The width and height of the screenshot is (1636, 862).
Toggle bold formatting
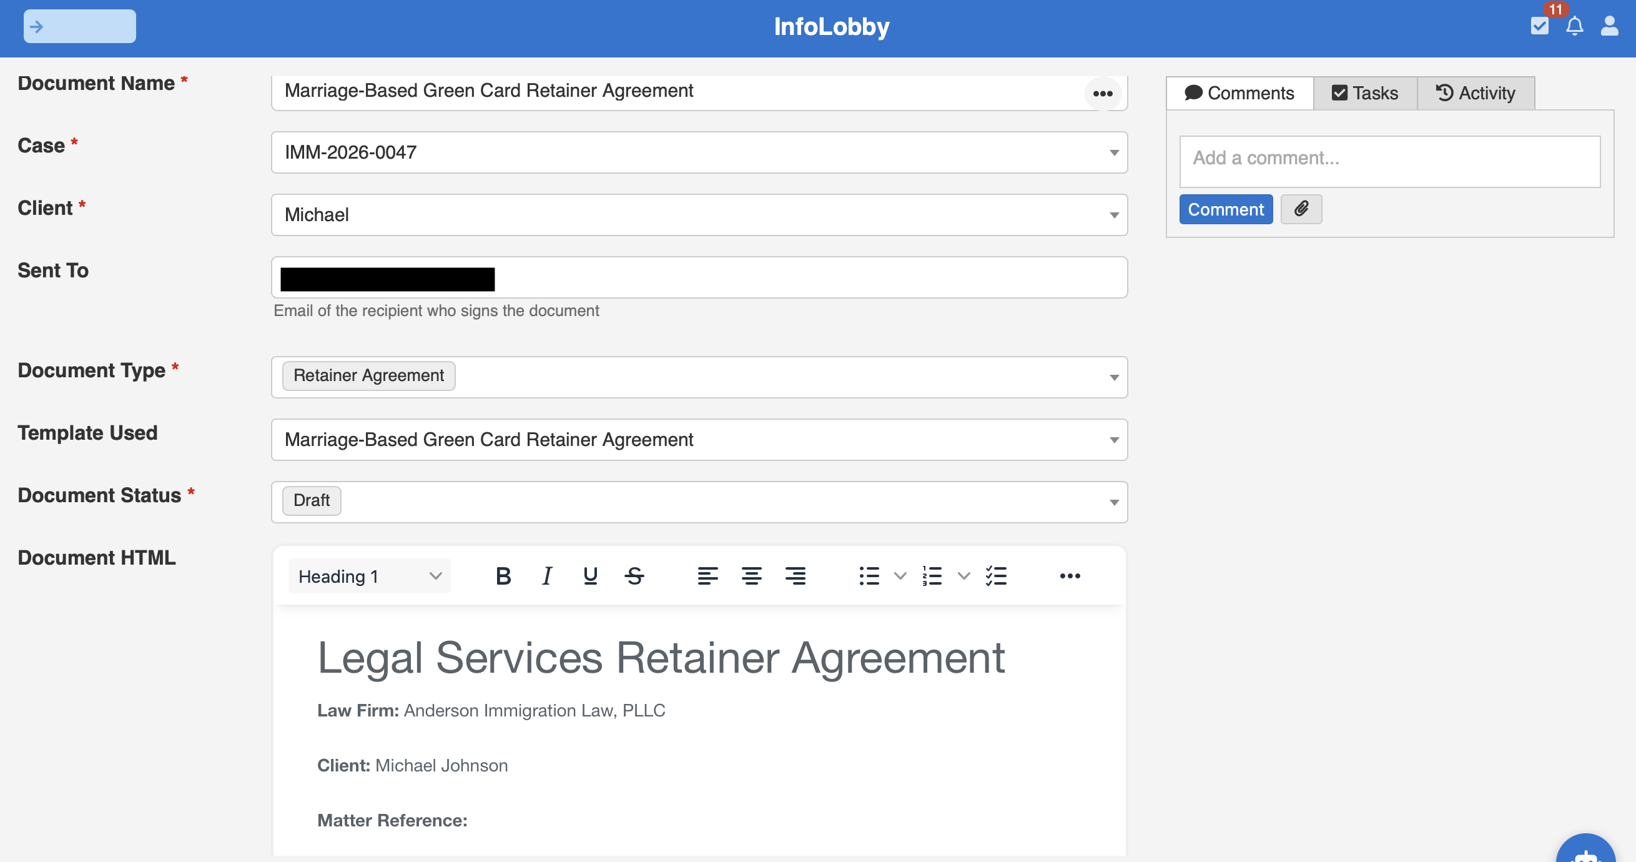point(503,575)
